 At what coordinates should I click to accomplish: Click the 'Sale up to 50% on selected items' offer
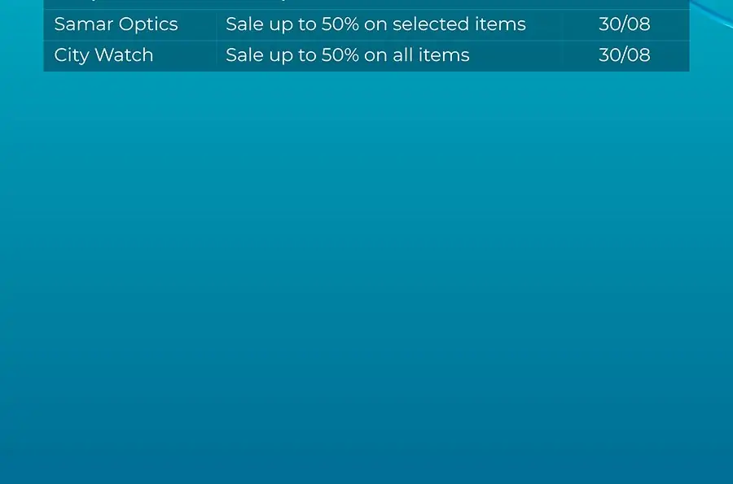pyautogui.click(x=375, y=24)
